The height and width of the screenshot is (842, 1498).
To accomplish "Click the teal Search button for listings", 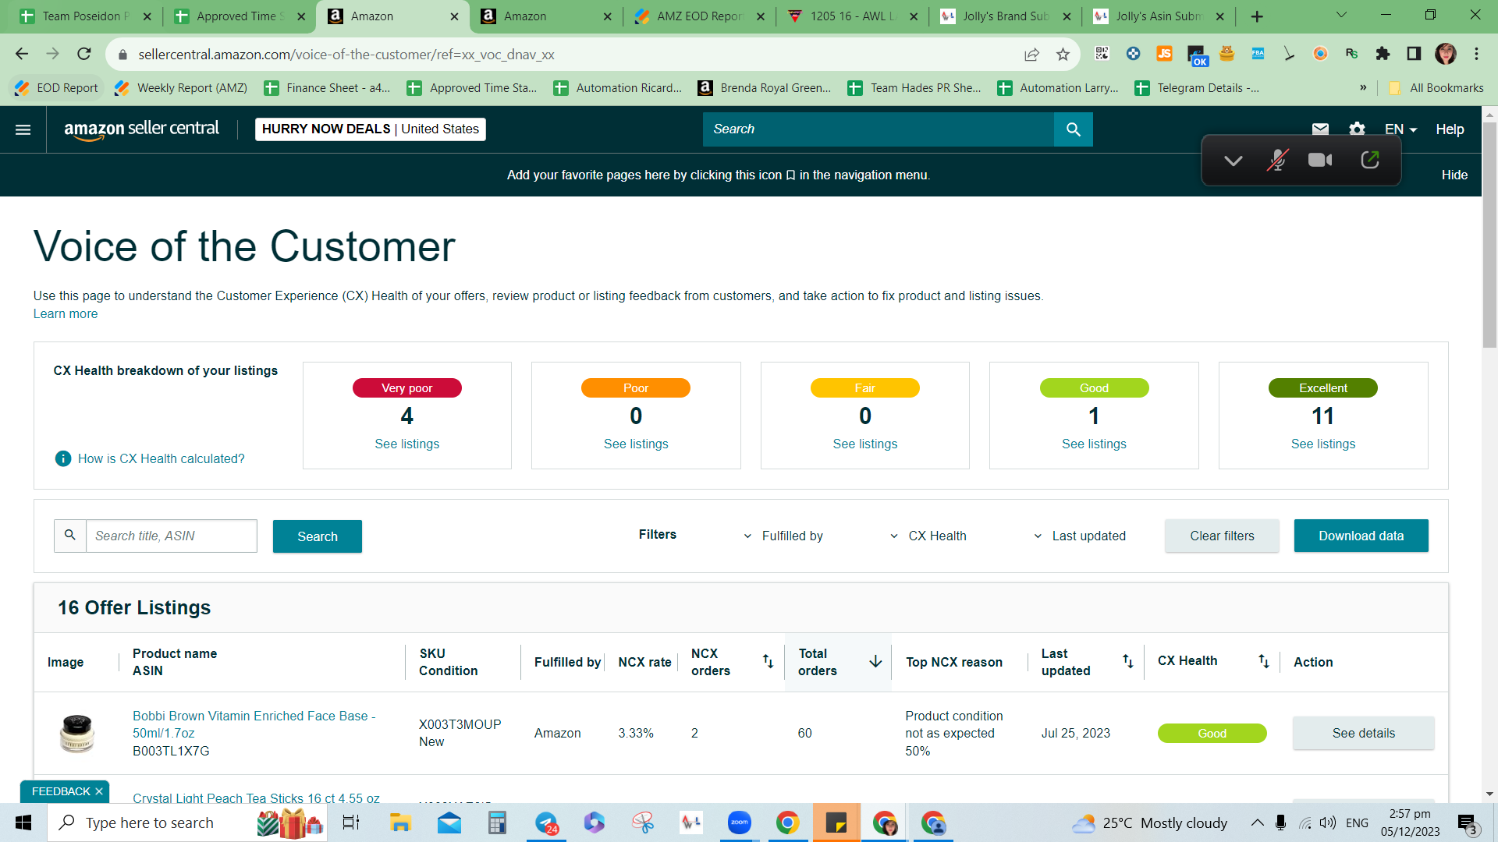I will point(318,536).
